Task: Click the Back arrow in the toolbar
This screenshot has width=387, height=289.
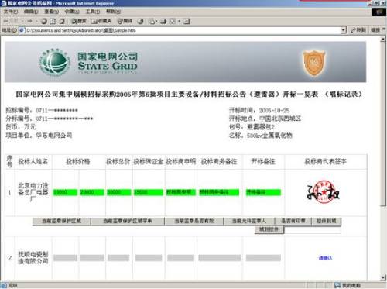Action: pos(6,21)
